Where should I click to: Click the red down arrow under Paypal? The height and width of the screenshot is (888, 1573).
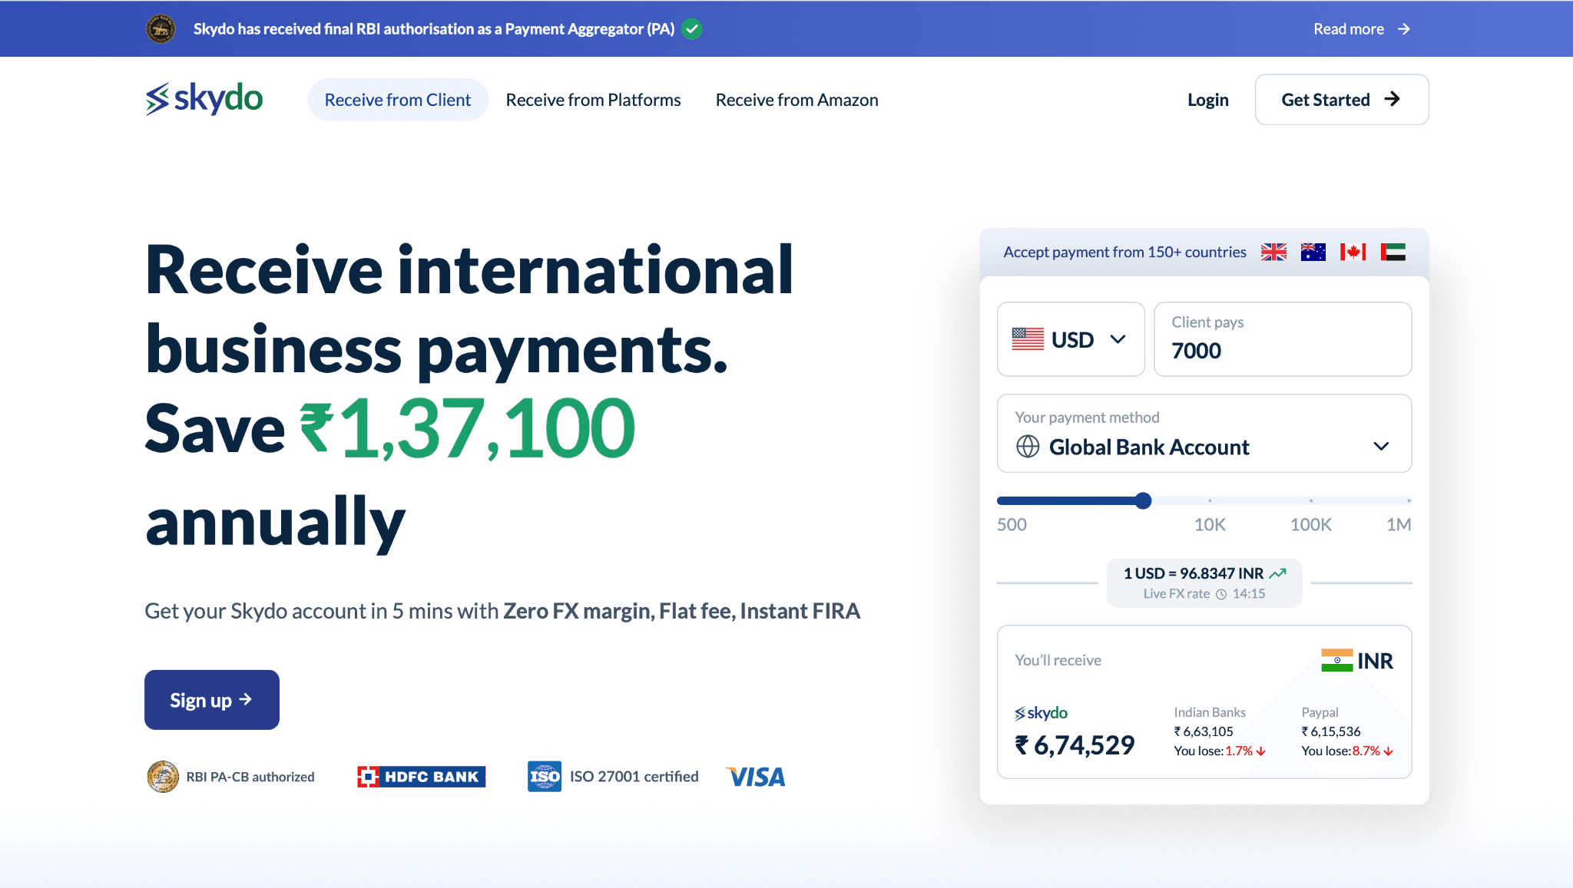[1389, 751]
